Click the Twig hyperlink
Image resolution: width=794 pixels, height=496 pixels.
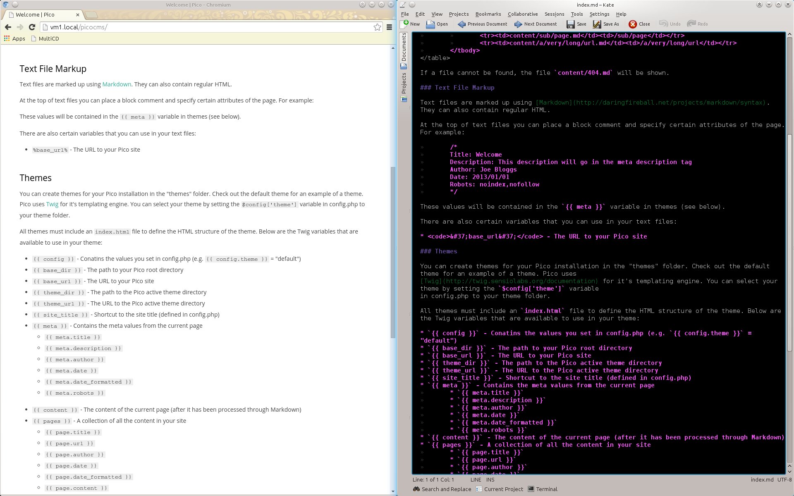click(52, 204)
